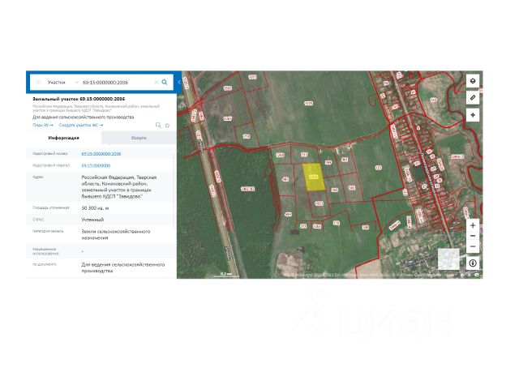Select parcel labeled 1267 on map
The height and width of the screenshot is (389, 519).
click(228, 118)
